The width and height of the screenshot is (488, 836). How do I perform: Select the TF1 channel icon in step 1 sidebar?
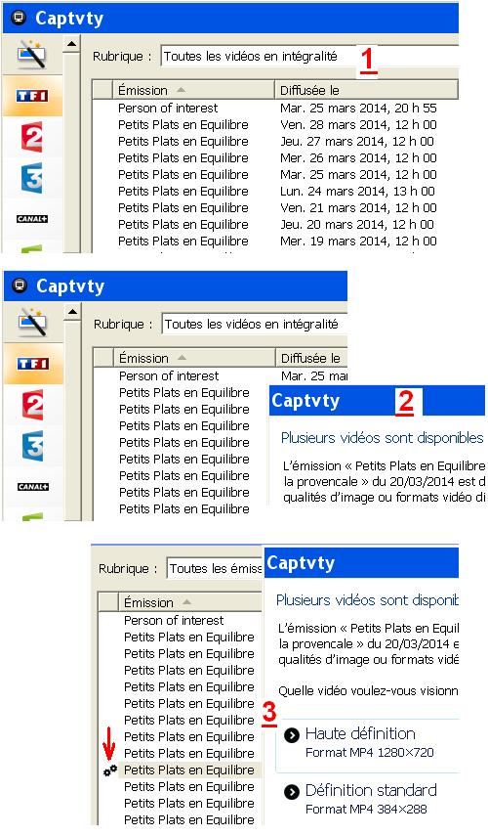click(32, 96)
